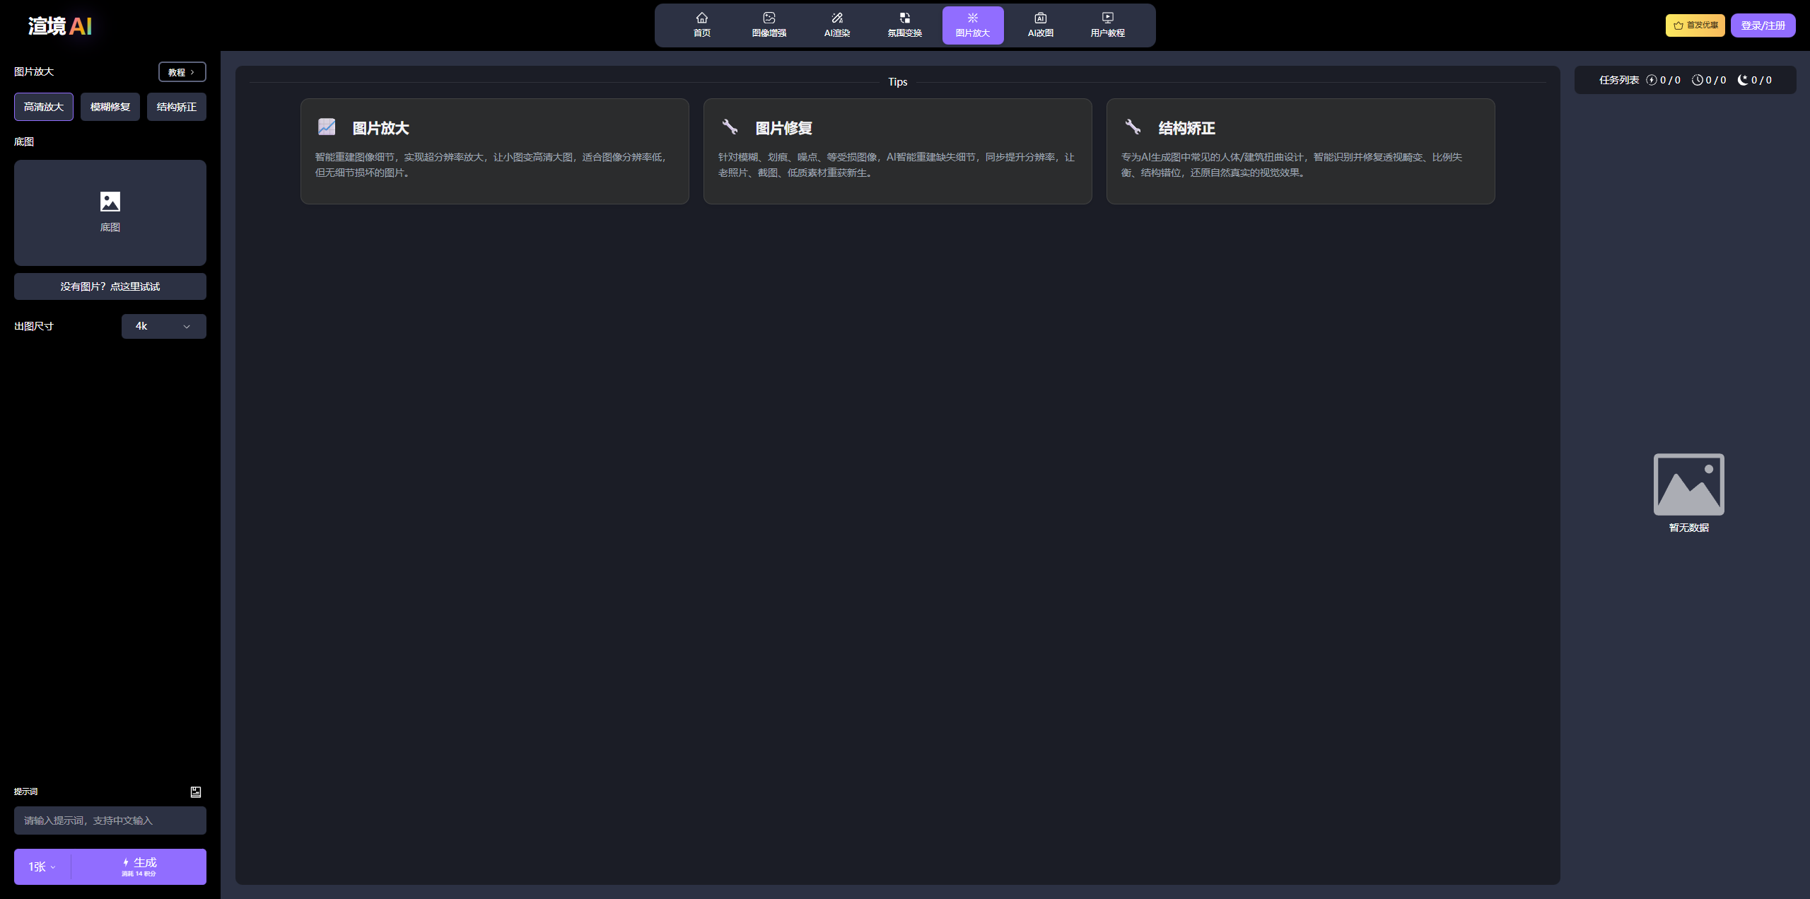Select the 高清放大 mode option

coord(44,107)
